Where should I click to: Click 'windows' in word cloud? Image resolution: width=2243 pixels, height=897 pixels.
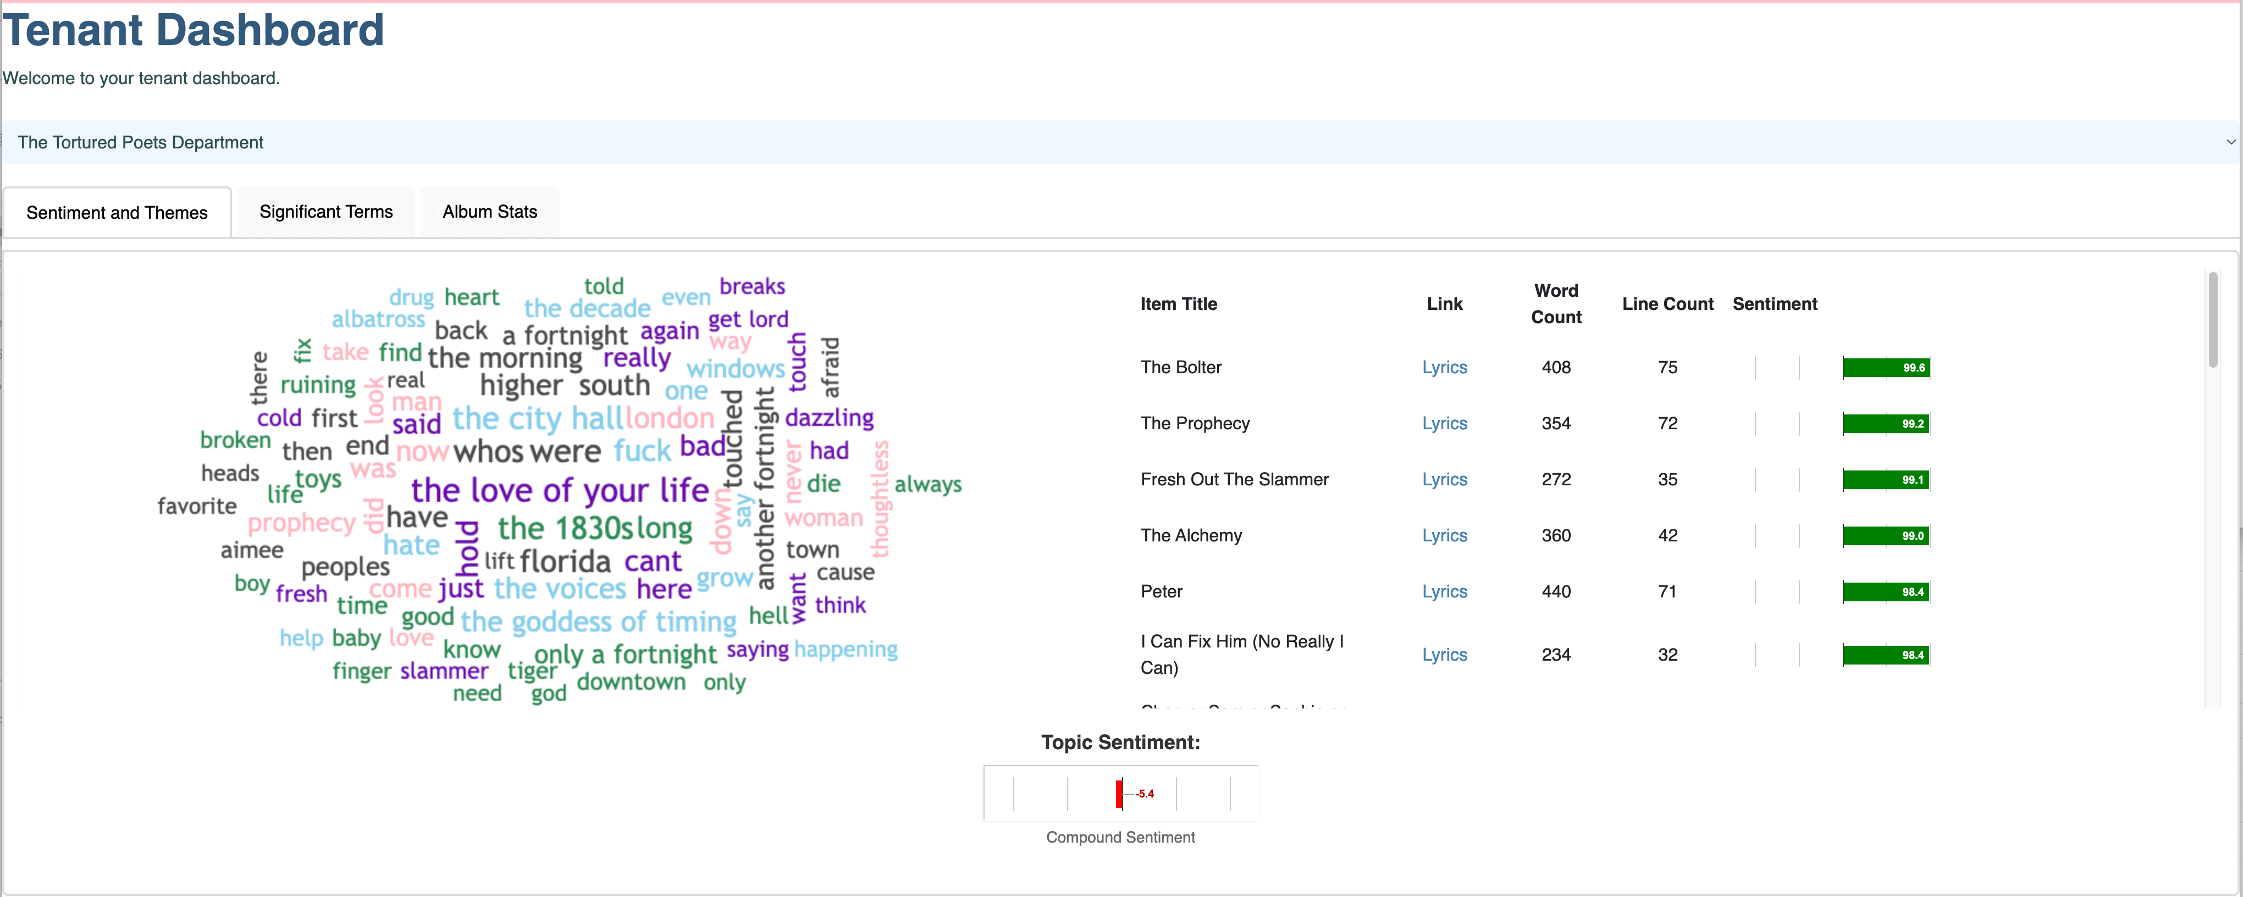coord(736,369)
